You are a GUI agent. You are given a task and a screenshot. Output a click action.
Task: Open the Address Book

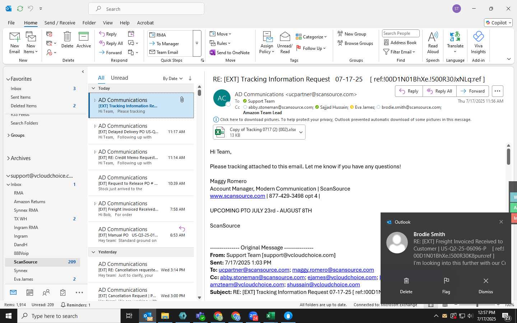pos(400,43)
